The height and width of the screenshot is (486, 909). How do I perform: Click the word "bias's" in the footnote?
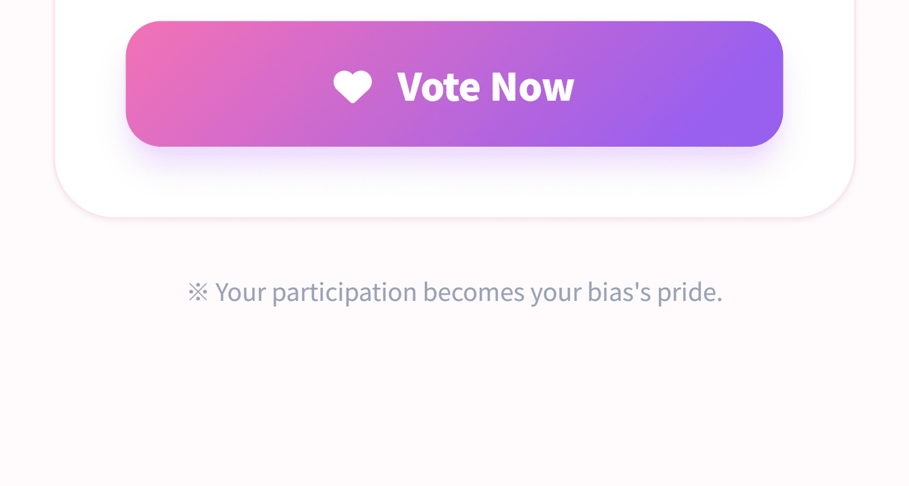pos(618,292)
